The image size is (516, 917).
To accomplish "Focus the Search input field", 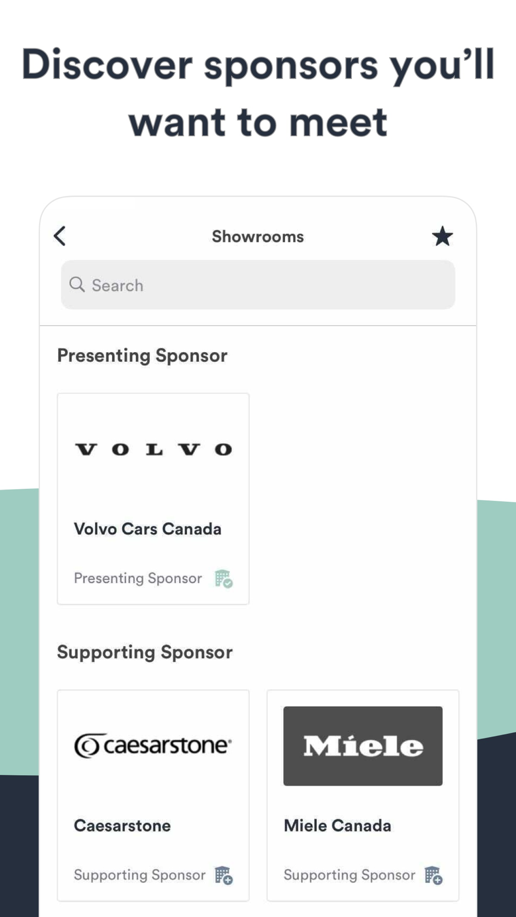I will pyautogui.click(x=258, y=285).
